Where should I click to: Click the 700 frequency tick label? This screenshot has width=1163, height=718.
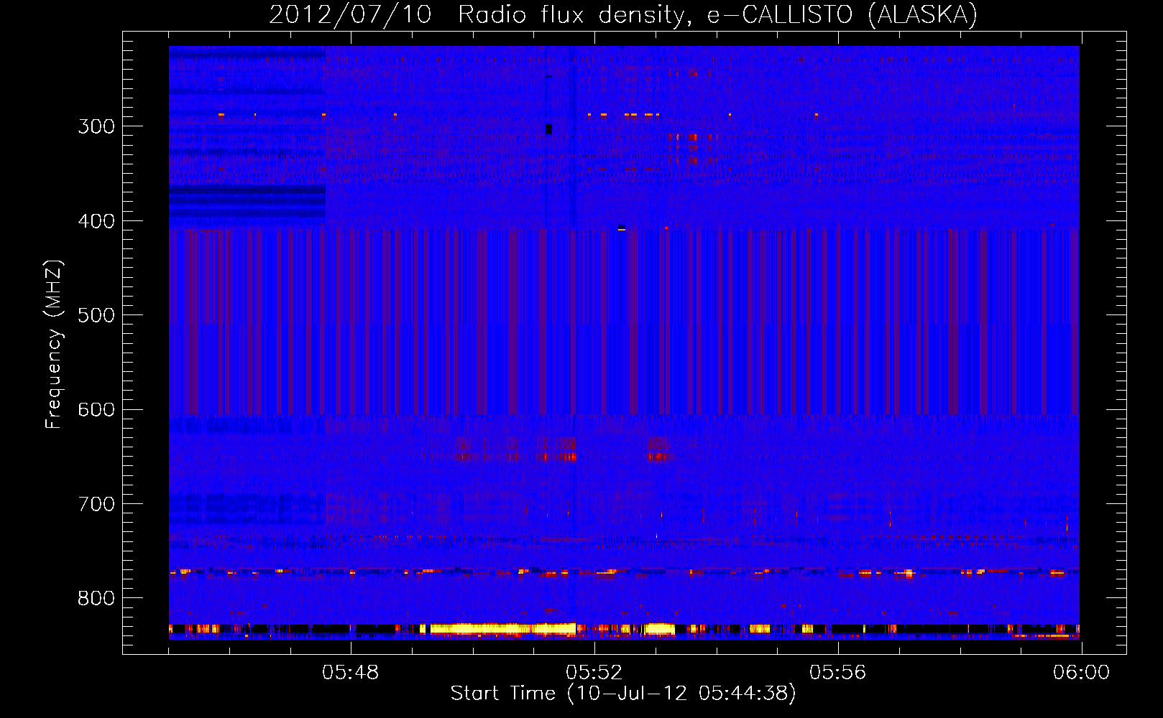[x=96, y=504]
